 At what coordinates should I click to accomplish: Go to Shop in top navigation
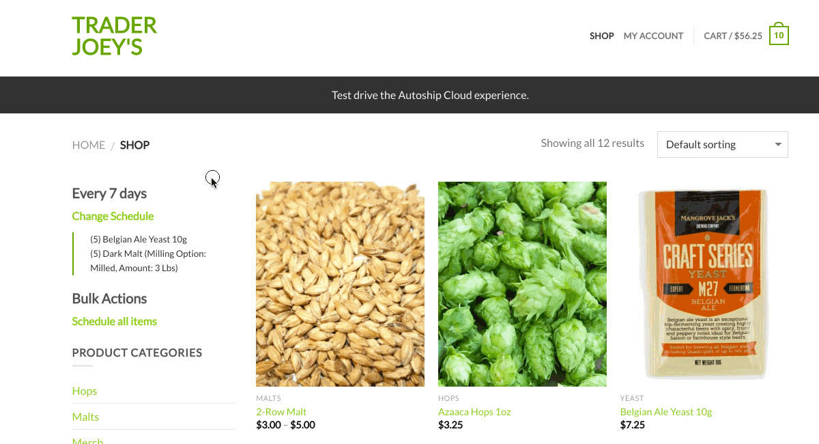coord(602,36)
